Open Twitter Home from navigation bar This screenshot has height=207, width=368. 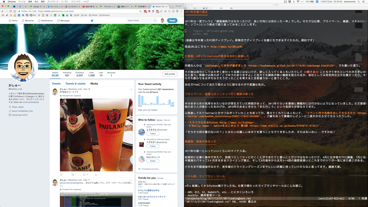pyautogui.click(x=13, y=21)
